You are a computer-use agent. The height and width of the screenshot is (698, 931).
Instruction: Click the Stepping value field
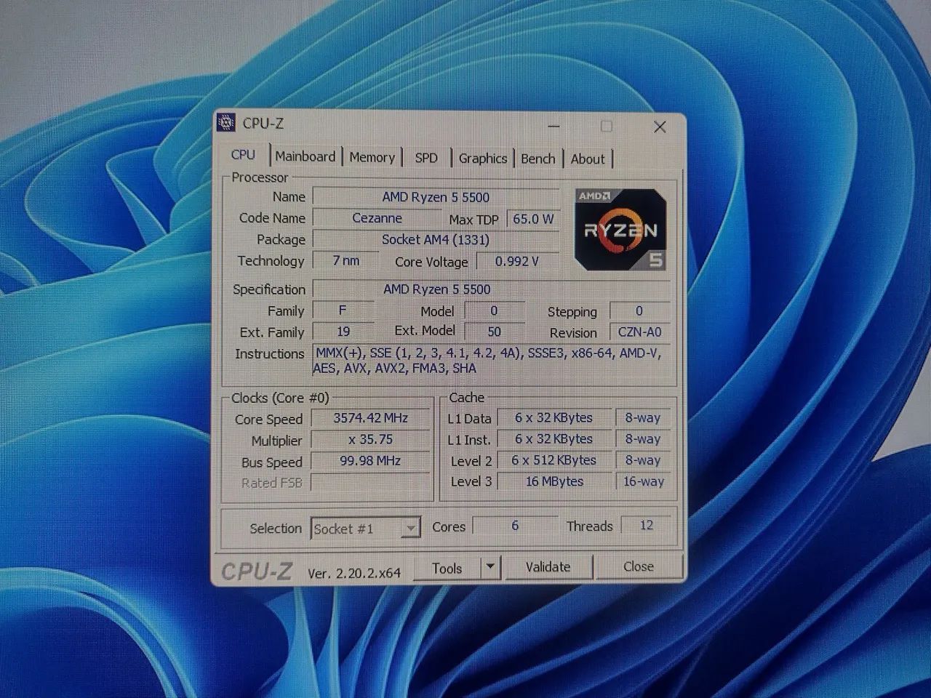[639, 311]
